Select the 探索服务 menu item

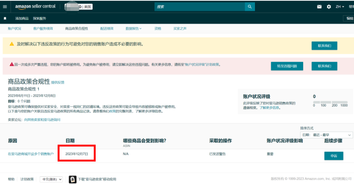pos(40,18)
